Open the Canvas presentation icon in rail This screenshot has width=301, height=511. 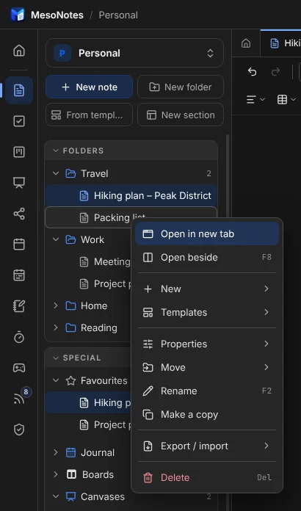pos(19,183)
